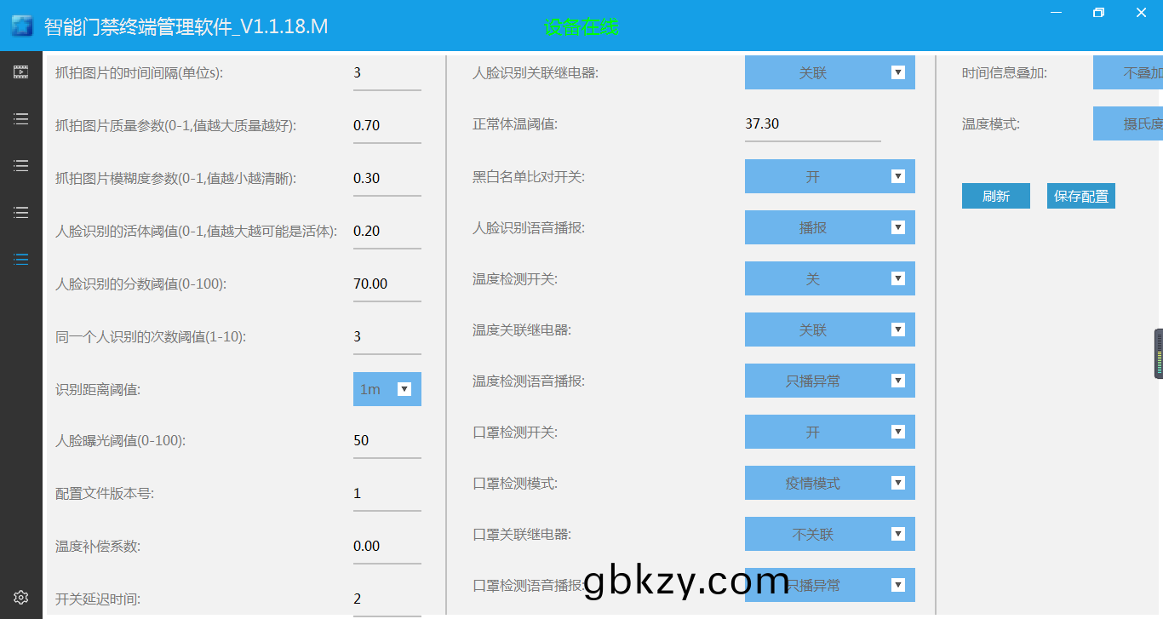Image resolution: width=1163 pixels, height=619 pixels.
Task: Open the settings gear at sidebar bottom
Action: (x=21, y=597)
